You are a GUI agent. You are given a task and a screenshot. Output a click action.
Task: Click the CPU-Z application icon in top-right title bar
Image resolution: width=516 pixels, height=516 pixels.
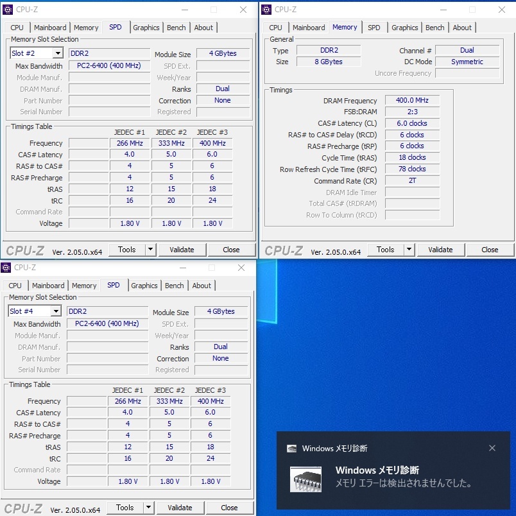click(x=266, y=10)
